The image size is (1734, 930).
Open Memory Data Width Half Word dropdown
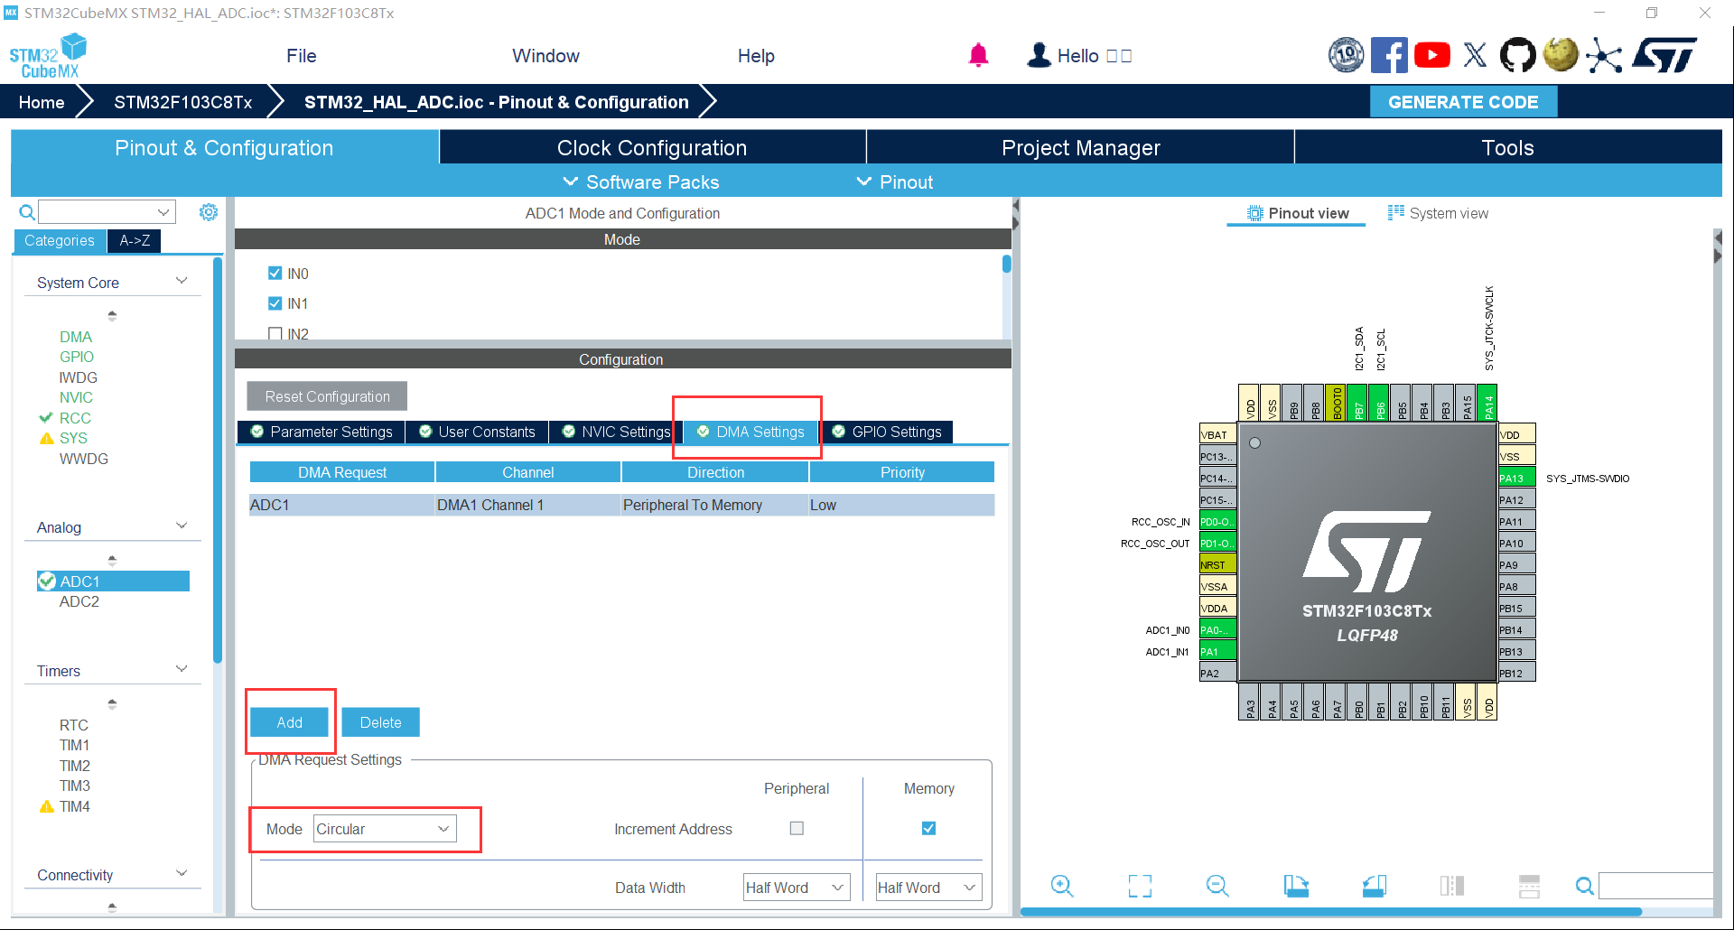coord(928,888)
